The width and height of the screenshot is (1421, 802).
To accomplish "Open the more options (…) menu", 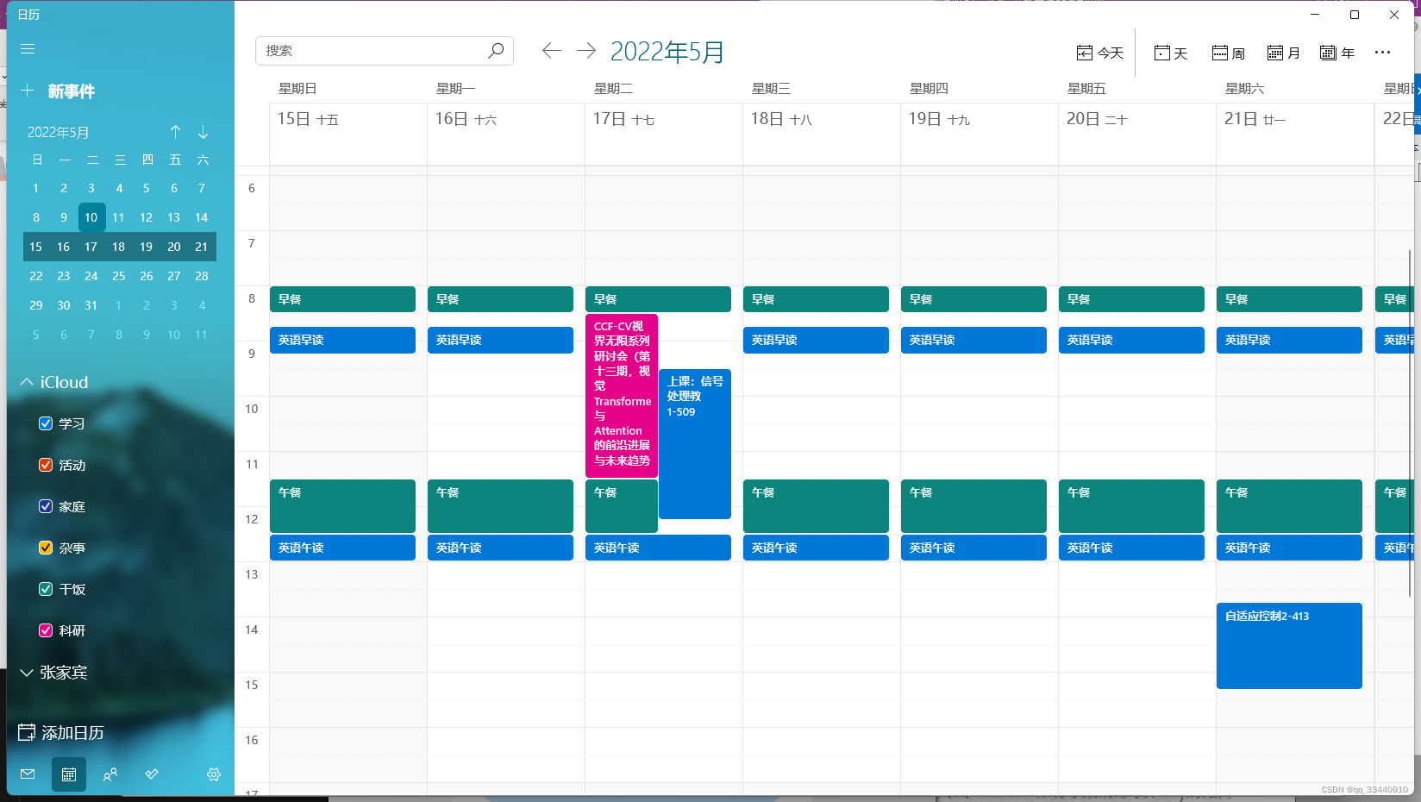I will (x=1382, y=53).
